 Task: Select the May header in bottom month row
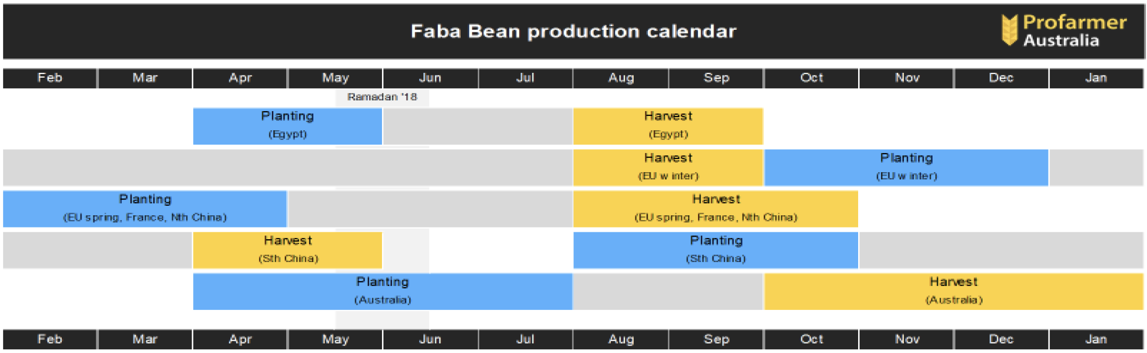pyautogui.click(x=335, y=339)
